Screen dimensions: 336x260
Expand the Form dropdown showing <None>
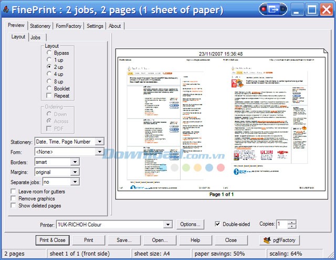[x=99, y=152]
